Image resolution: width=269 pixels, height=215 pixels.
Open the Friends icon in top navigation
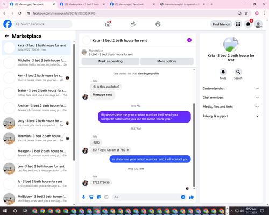point(133,24)
